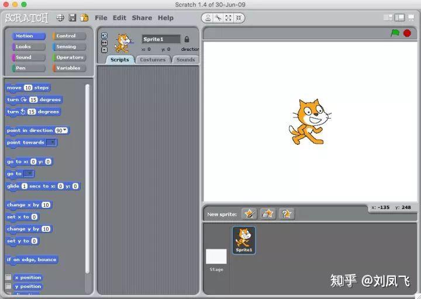Select the Delete scissors tool
This screenshot has height=299, width=421.
click(x=218, y=18)
